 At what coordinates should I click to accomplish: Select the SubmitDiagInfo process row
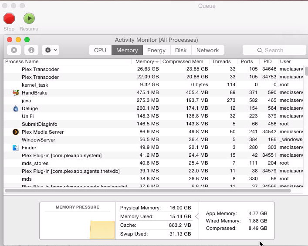point(153,124)
